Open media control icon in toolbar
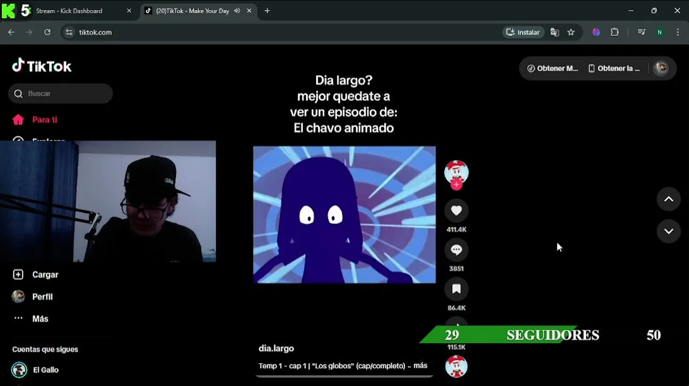 point(641,32)
